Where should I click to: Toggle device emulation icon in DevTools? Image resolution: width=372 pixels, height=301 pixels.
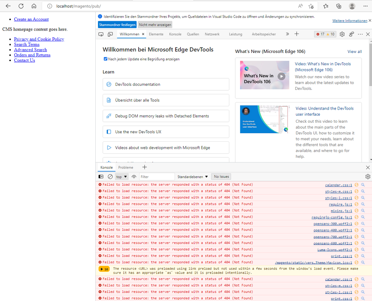click(x=110, y=34)
